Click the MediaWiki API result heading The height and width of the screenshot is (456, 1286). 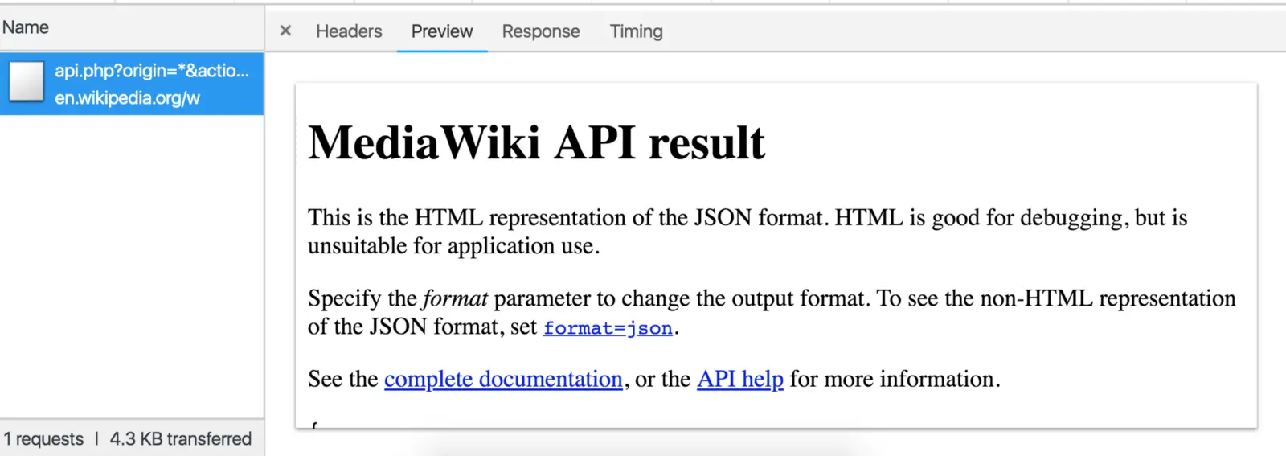(x=536, y=143)
